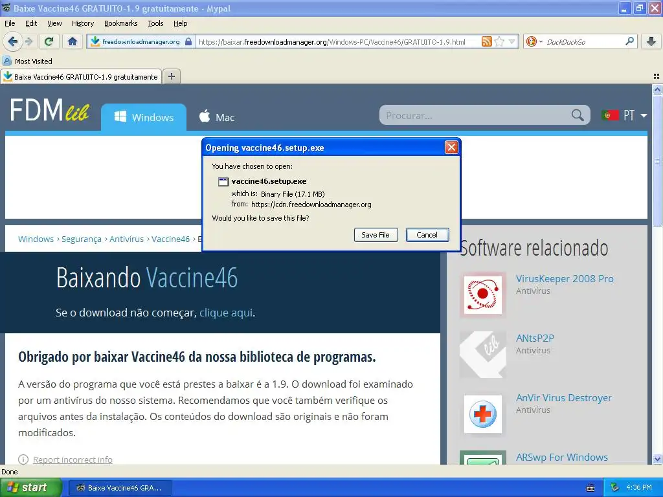Open the Edit menu
663x497 pixels.
tap(31, 23)
